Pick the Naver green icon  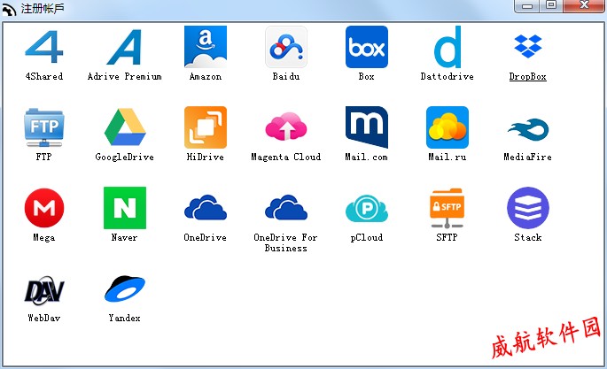tap(125, 208)
